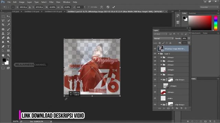Cancel the transform in options bar
Screen dimensions: 220x123
point(108,7)
